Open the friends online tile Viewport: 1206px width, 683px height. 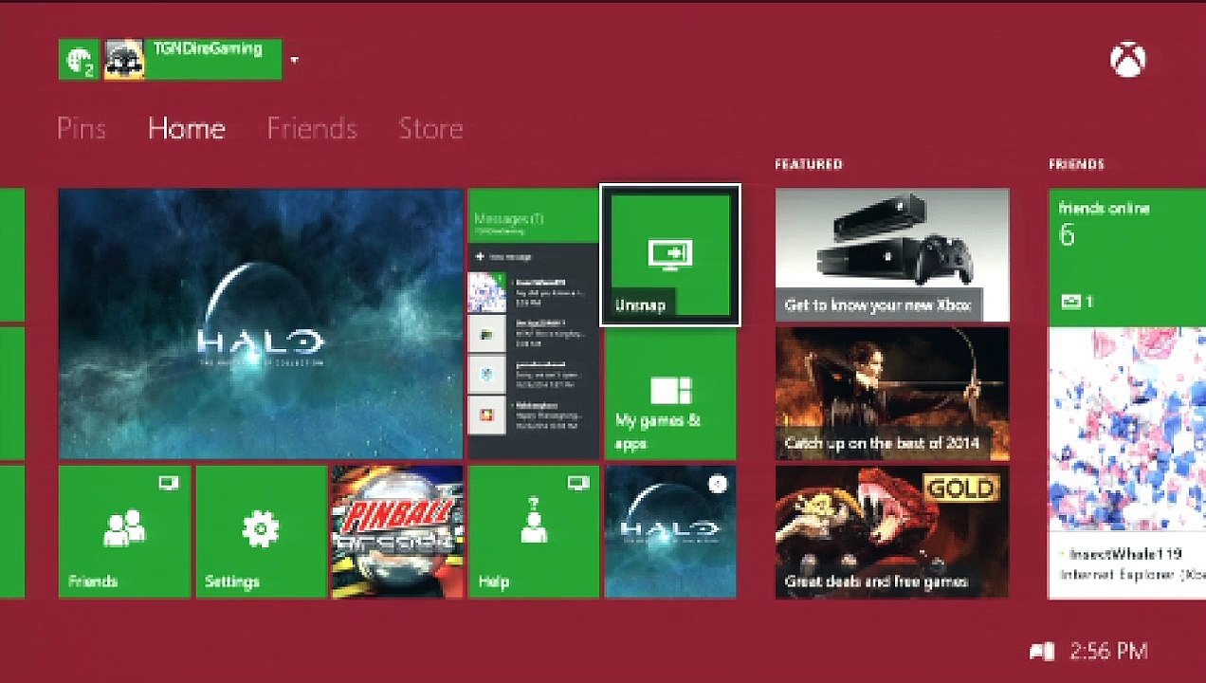pos(1126,256)
